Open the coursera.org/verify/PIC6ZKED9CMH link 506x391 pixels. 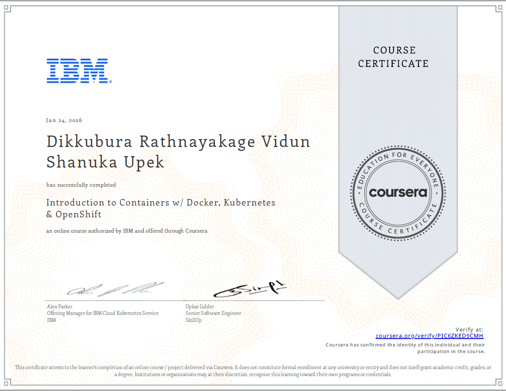coord(429,335)
